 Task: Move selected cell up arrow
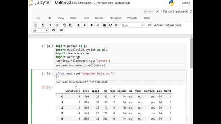(78, 25)
